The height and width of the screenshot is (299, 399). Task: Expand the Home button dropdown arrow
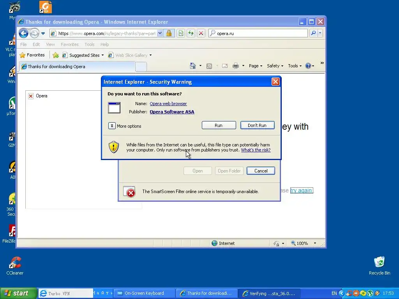[201, 66]
